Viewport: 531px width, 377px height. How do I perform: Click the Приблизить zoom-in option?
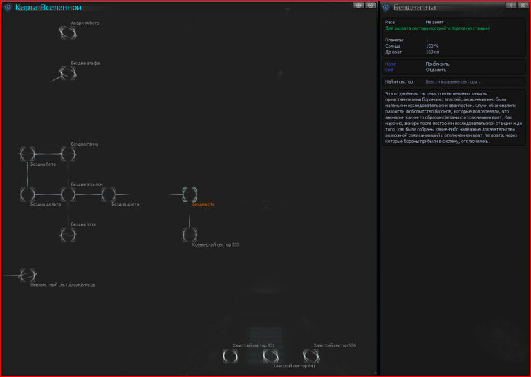coord(437,64)
